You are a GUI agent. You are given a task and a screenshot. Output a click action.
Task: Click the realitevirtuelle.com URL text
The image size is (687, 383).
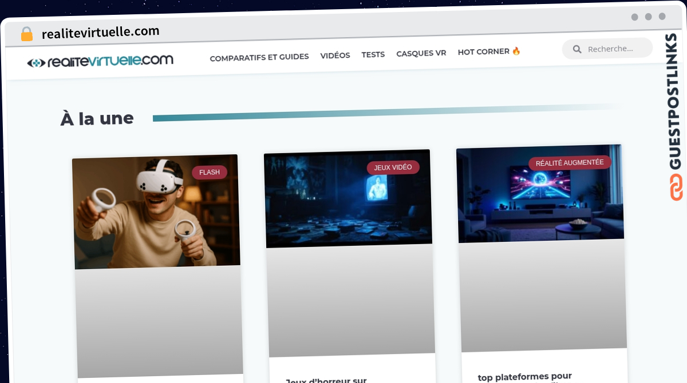[x=101, y=32]
